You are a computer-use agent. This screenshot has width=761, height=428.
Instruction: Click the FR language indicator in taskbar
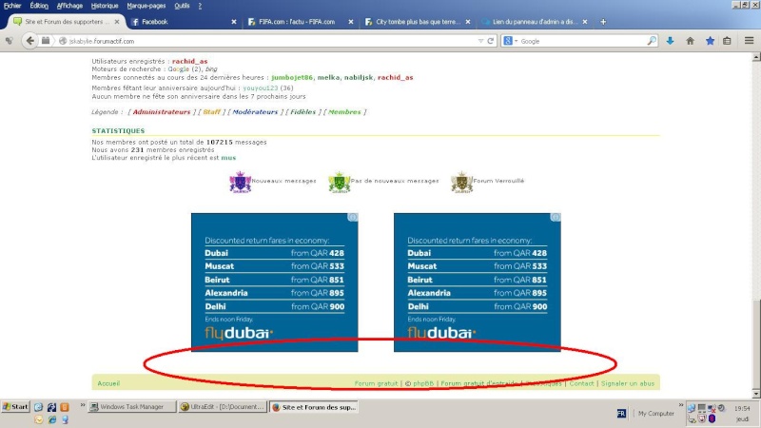(x=621, y=414)
